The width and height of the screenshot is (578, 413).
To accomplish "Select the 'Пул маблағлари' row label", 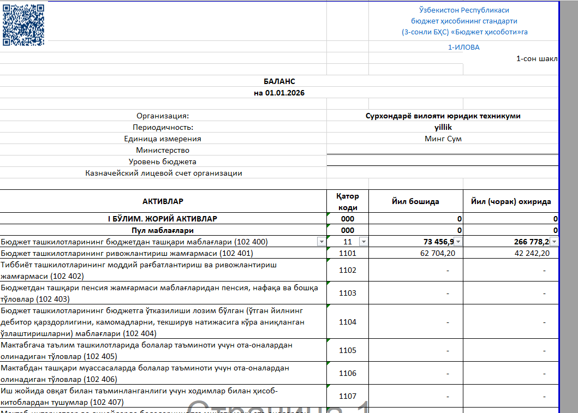I will [163, 230].
